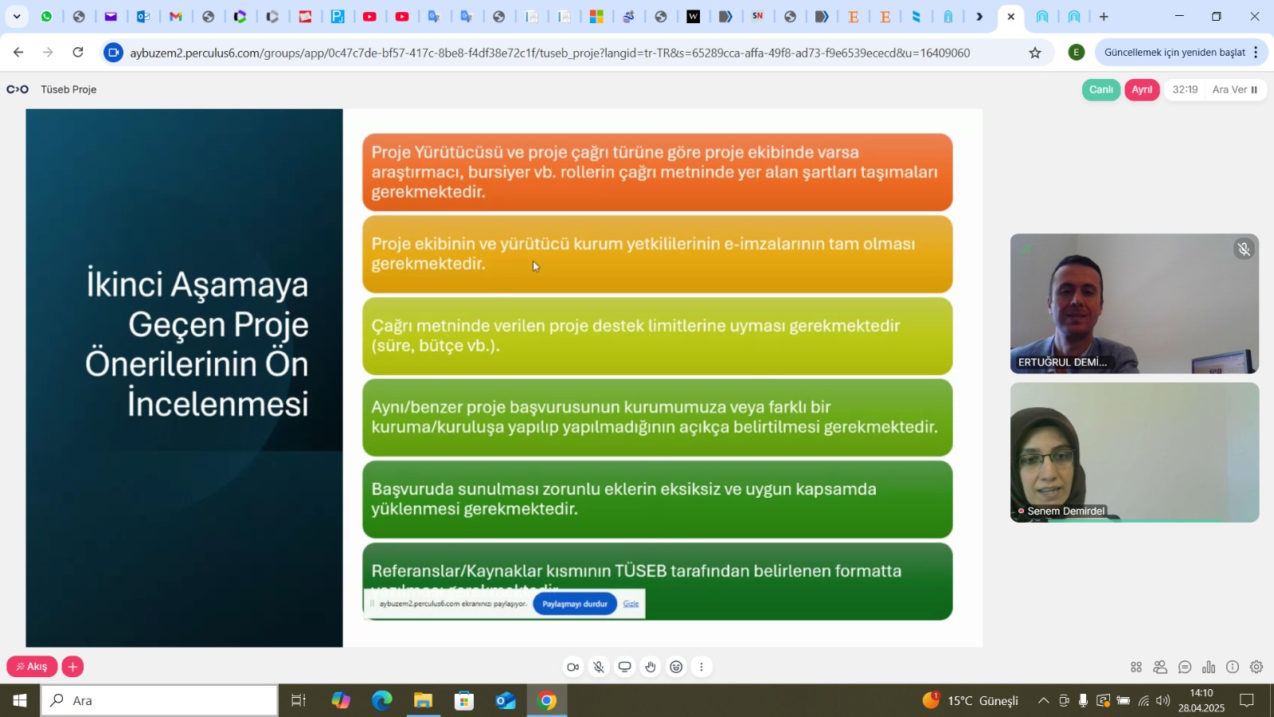Open the participants panel icon
Image resolution: width=1274 pixels, height=717 pixels.
(1160, 668)
